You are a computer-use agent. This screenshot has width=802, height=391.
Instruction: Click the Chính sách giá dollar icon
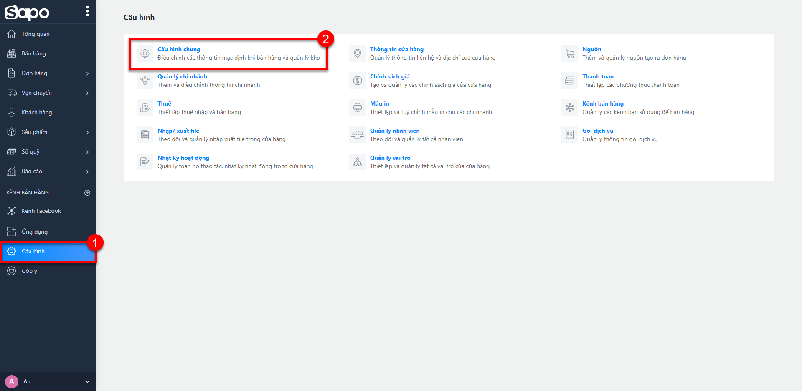(x=358, y=81)
